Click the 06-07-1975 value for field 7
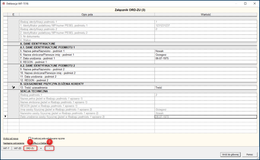 [206, 58]
